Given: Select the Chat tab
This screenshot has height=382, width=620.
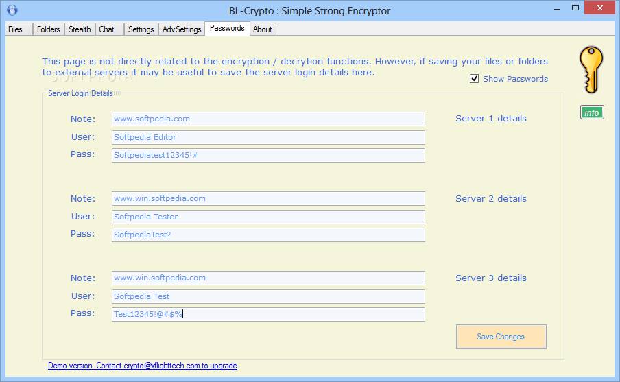Looking at the screenshot, I should (x=109, y=29).
